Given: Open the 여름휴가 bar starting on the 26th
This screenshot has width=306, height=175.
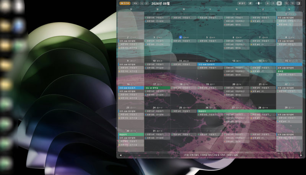Looking at the screenshot, I should (x=250, y=111).
